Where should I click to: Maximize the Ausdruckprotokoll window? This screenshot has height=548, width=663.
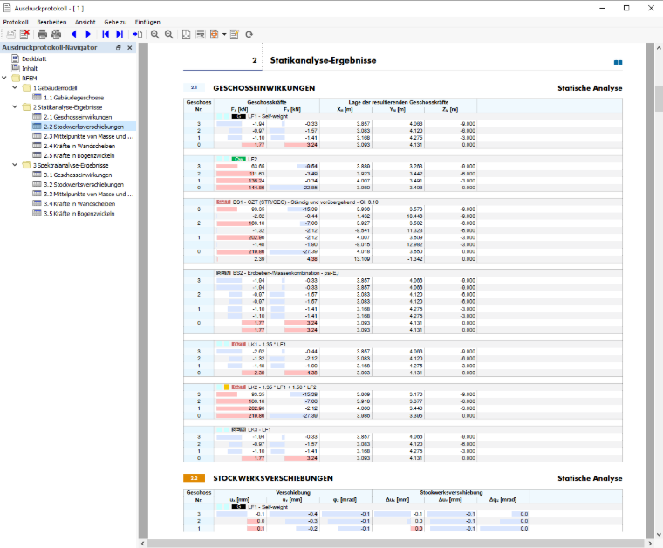[626, 8]
